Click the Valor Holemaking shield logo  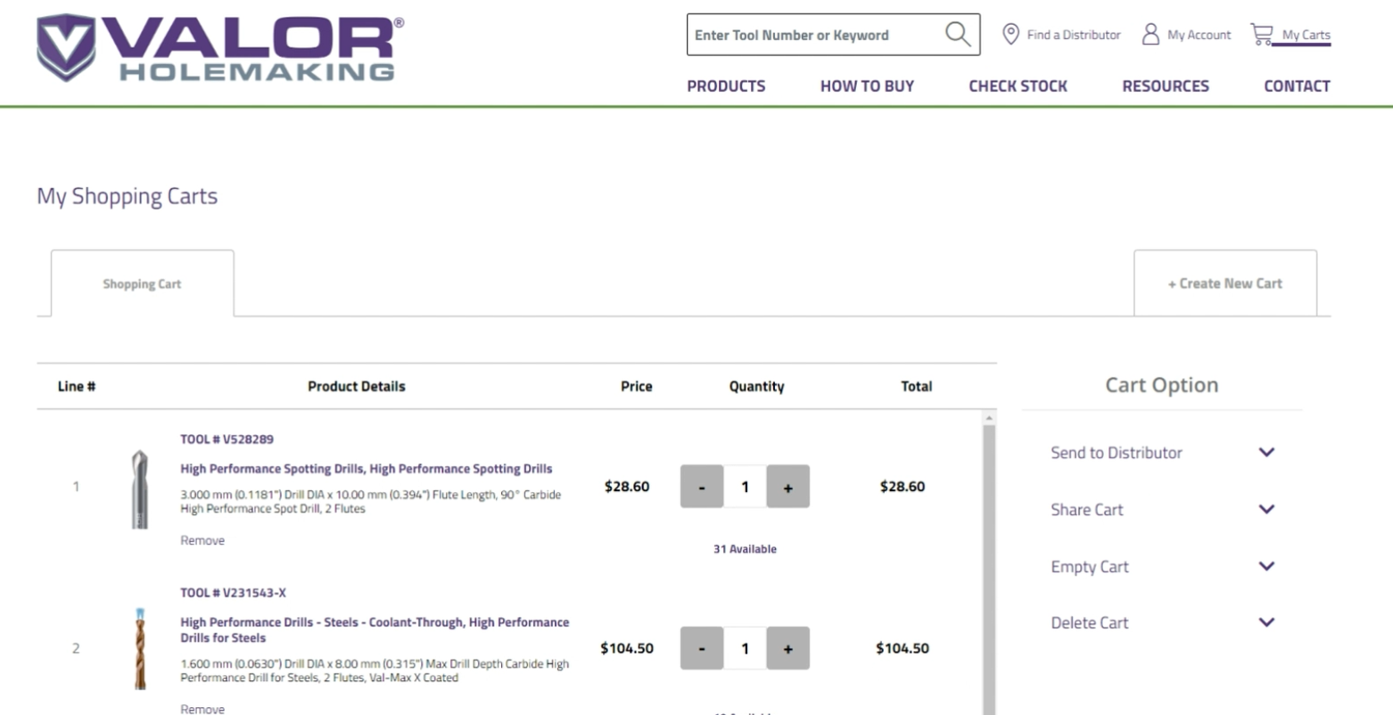point(217,46)
